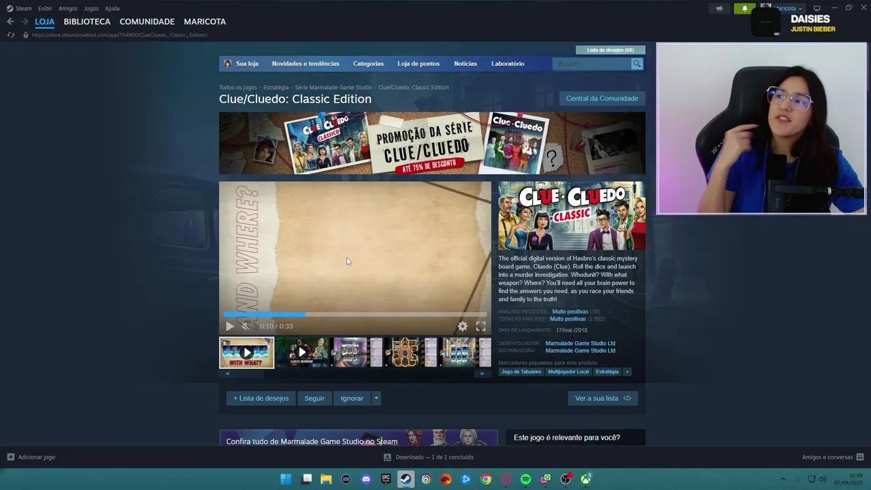The image size is (871, 490).
Task: Open recent reviews 'Muito positivas' link
Action: click(x=570, y=312)
